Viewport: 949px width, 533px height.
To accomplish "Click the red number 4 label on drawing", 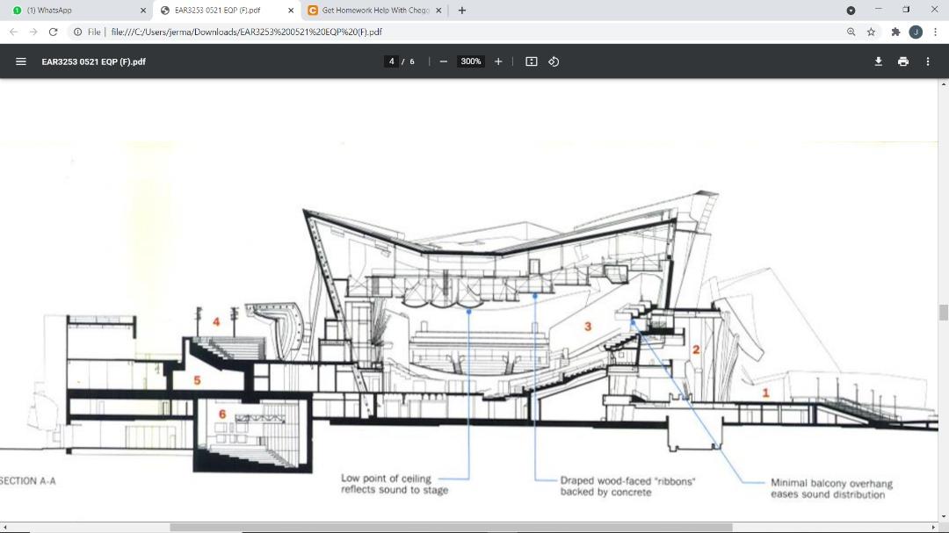I will click(216, 322).
